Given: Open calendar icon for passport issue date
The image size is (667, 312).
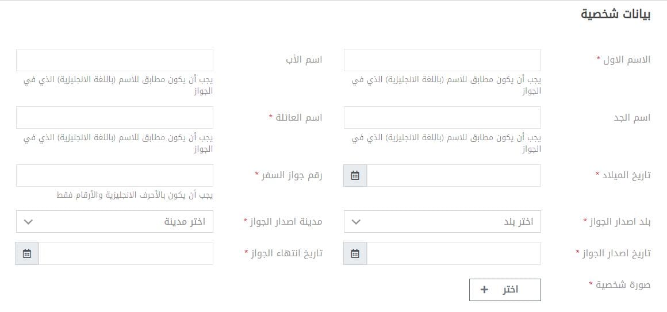Looking at the screenshot, I should click(x=355, y=253).
